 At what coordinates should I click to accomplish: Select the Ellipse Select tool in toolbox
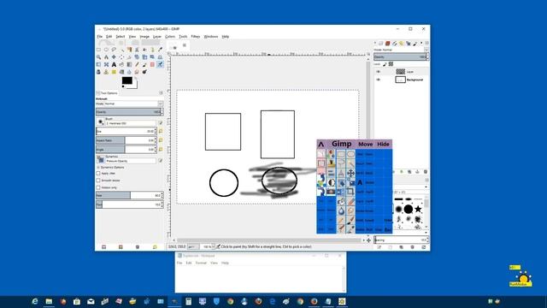pyautogui.click(x=106, y=50)
